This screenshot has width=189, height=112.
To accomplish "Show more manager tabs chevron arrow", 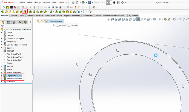I will (x=31, y=22).
